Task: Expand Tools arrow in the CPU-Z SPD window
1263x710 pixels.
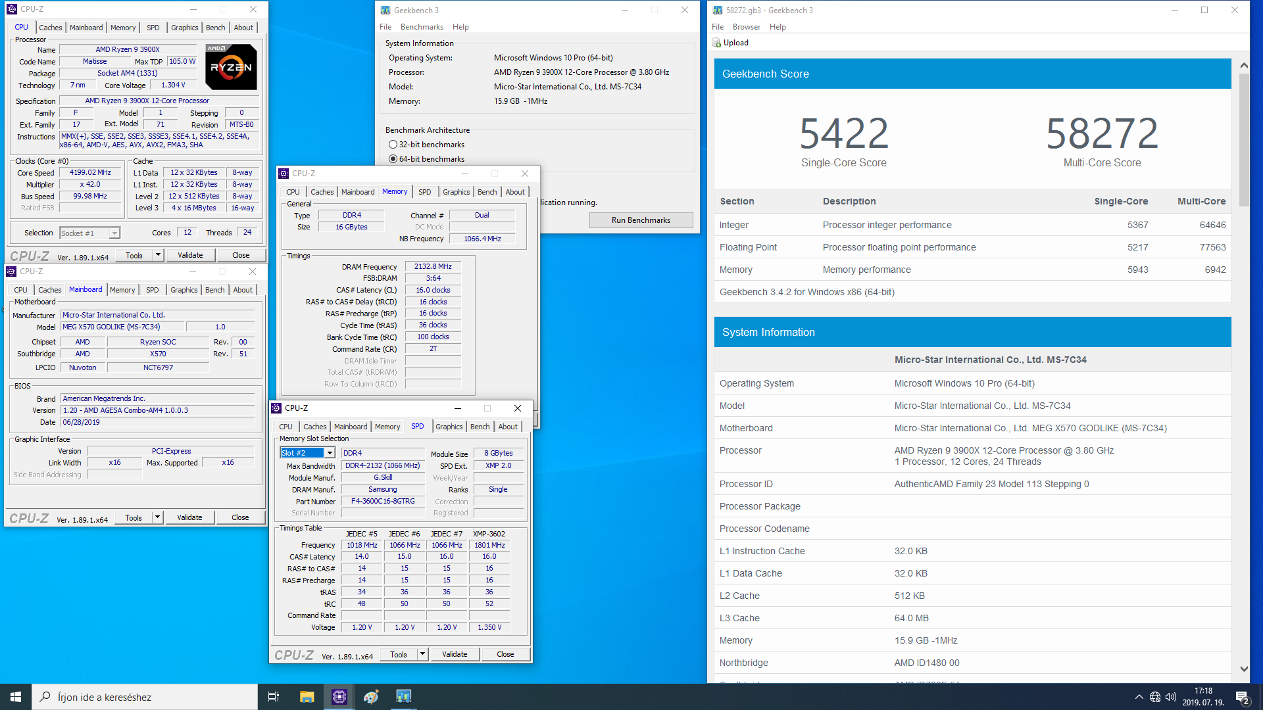Action: pos(422,654)
